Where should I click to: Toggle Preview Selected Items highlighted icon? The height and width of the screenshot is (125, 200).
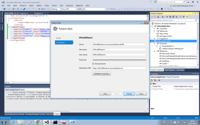187,17
